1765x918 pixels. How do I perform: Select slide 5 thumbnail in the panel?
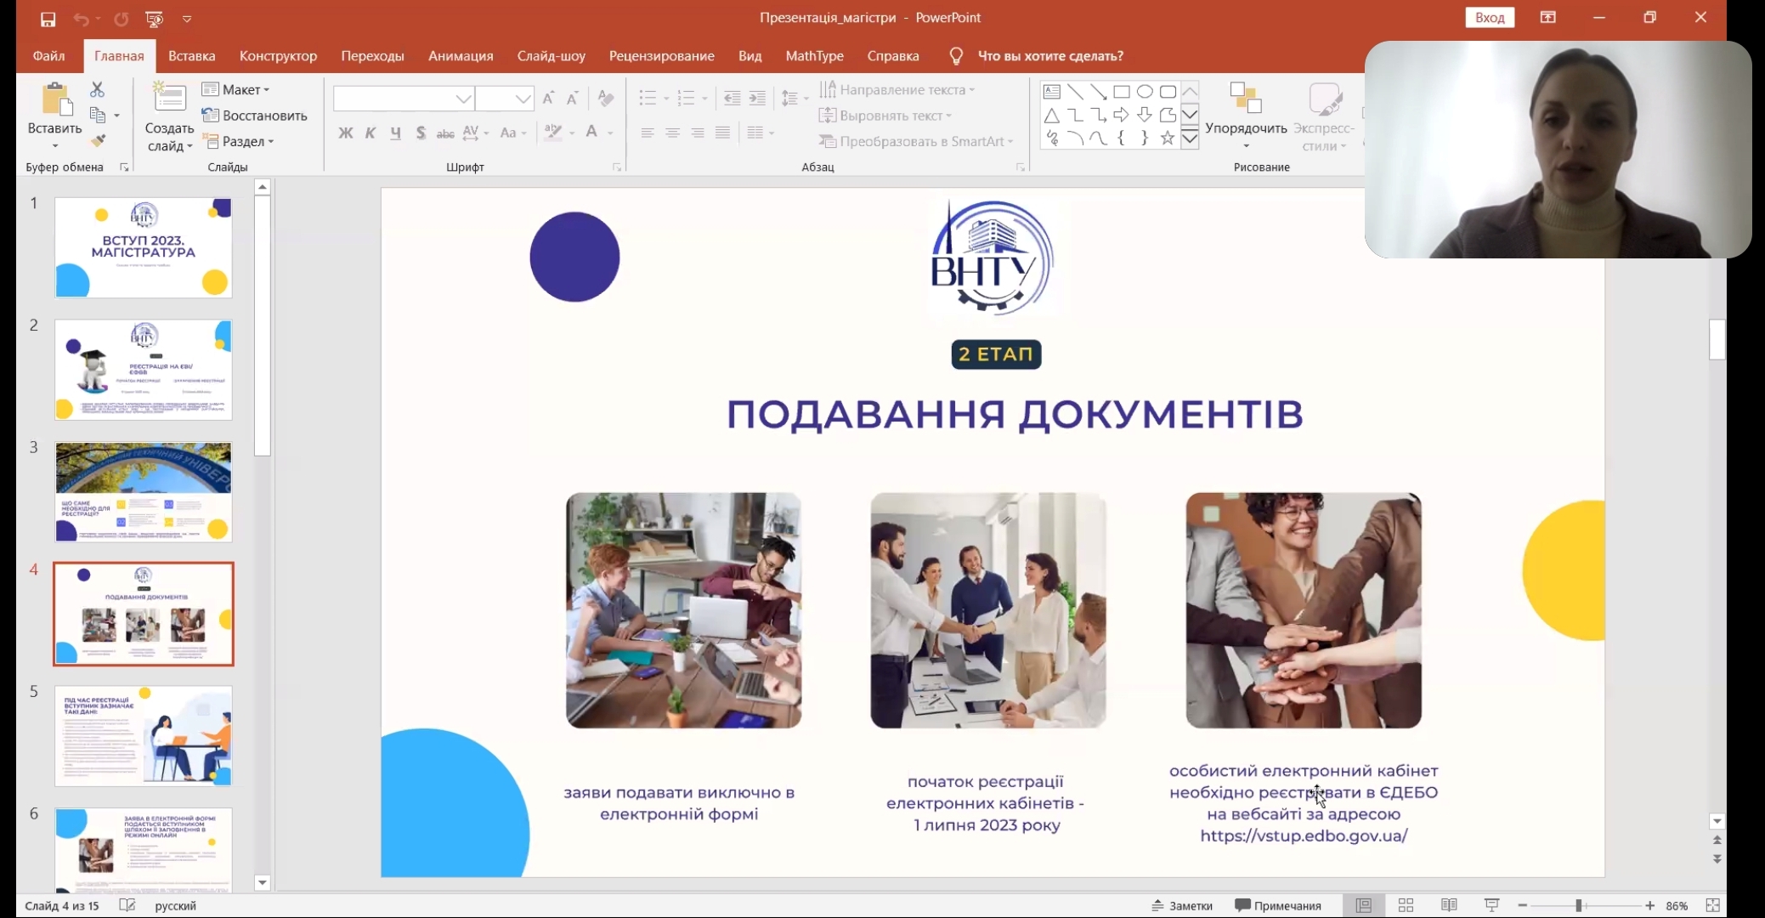(144, 736)
